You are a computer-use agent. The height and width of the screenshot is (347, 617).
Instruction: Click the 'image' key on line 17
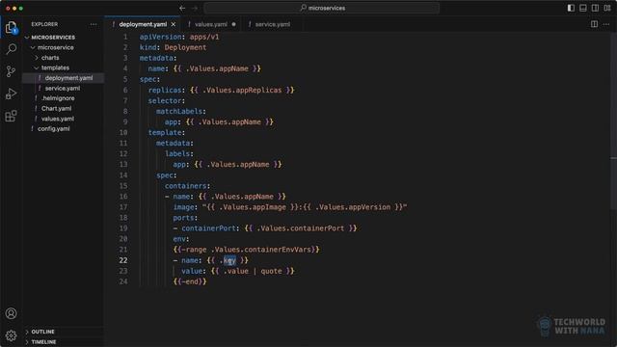[x=183, y=207]
